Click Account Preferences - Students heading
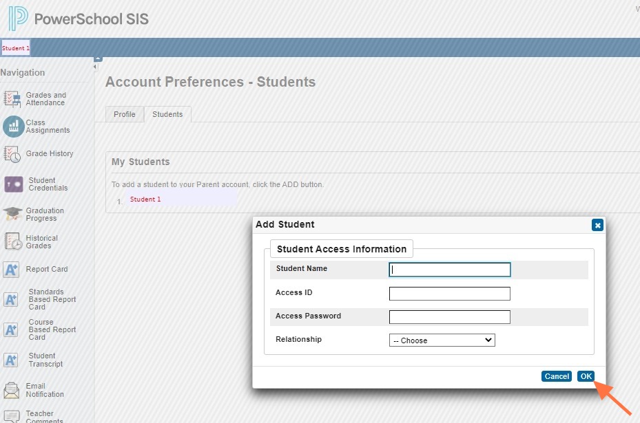Screen dimensions: 640x423 [x=211, y=82]
